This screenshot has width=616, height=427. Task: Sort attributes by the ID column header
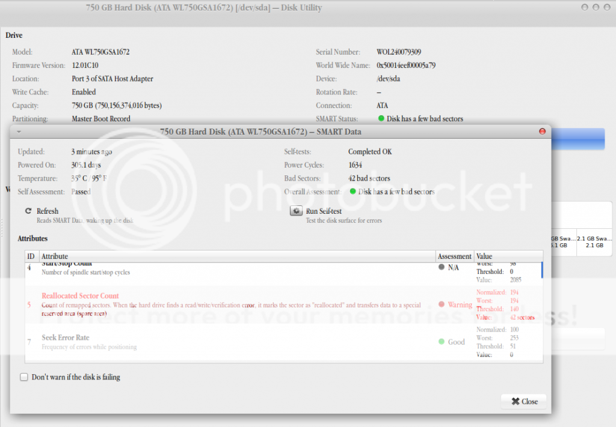(x=31, y=256)
